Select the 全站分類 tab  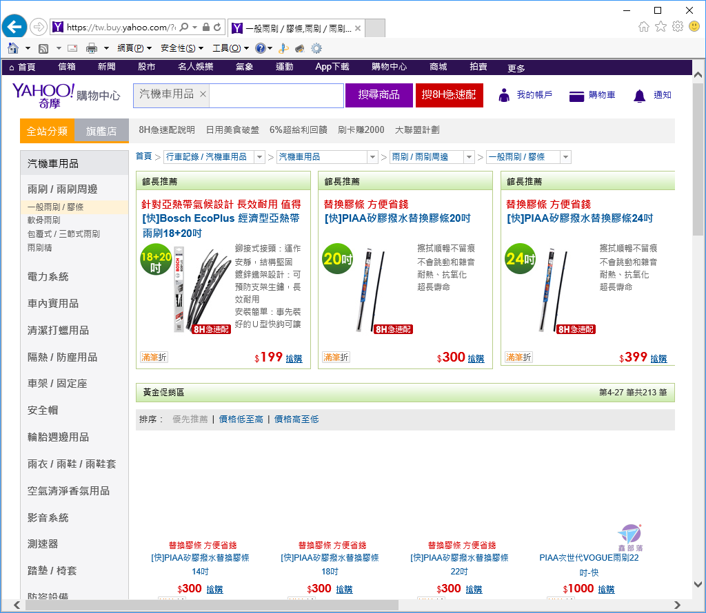[x=48, y=131]
